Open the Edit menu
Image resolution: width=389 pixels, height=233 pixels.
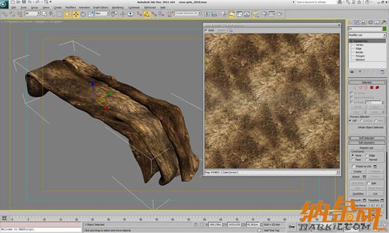[x=13, y=8]
